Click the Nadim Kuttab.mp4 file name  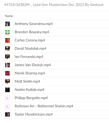click(x=30, y=90)
